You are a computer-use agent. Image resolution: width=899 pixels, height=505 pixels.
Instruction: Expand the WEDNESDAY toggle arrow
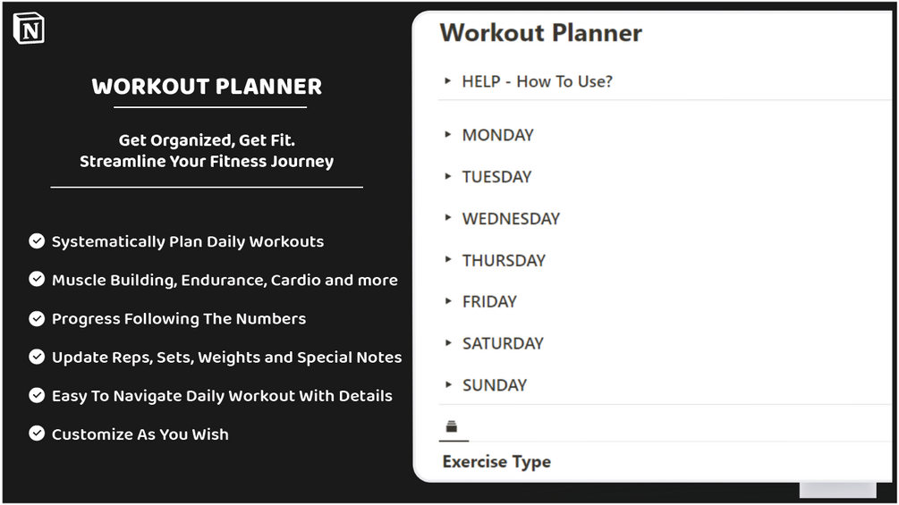(448, 218)
